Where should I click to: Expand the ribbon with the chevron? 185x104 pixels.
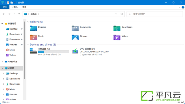tap(179, 7)
